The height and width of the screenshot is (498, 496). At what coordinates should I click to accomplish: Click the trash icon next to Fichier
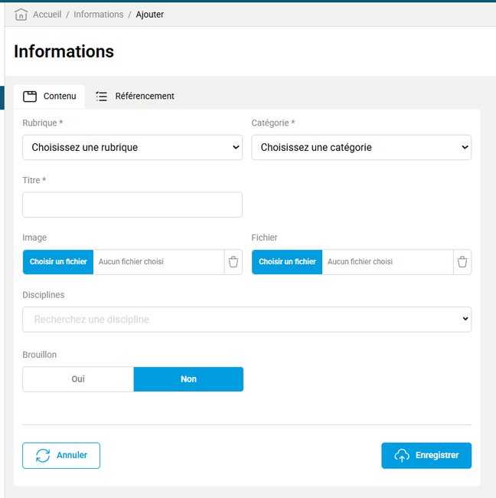point(462,262)
